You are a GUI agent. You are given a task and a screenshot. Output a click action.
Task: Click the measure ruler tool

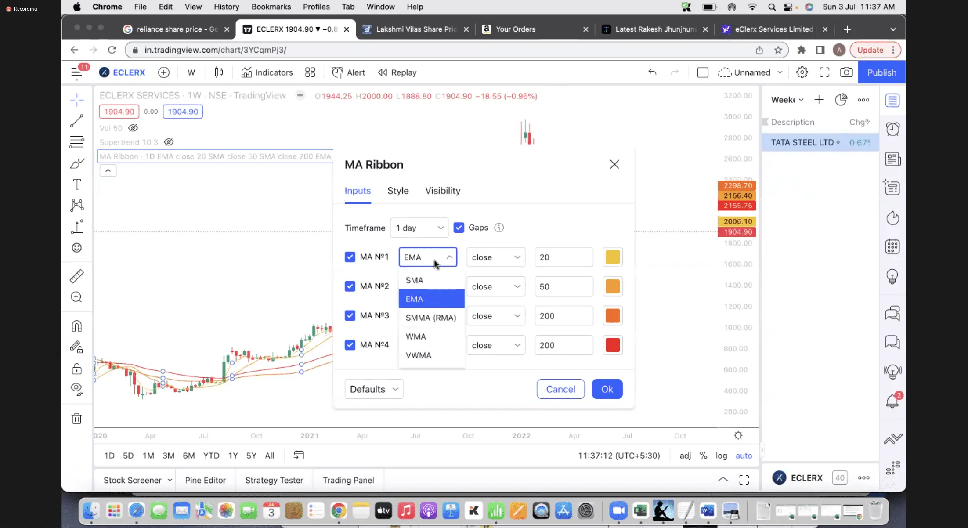[77, 276]
